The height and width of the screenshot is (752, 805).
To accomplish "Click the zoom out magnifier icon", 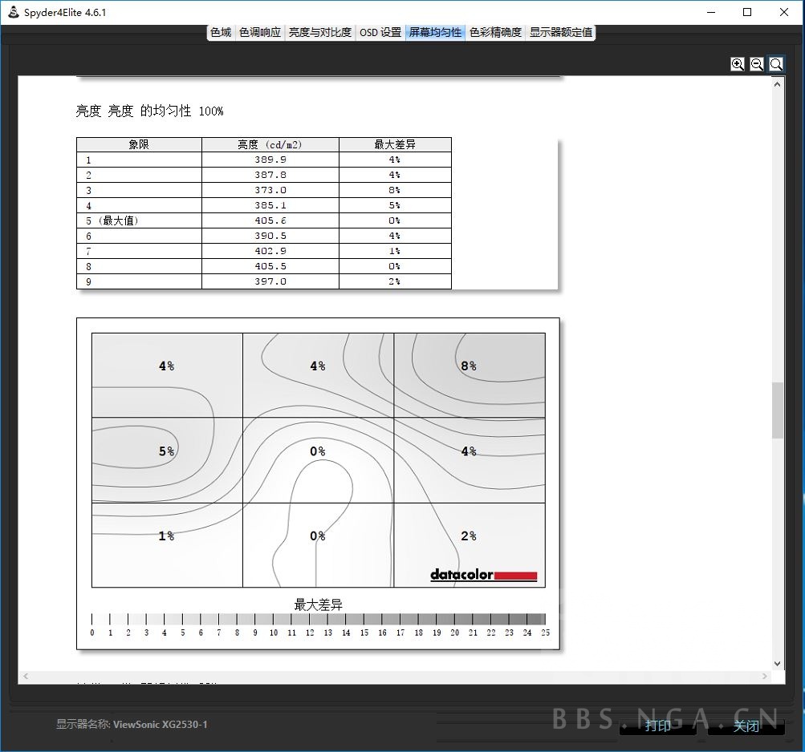I will pyautogui.click(x=757, y=64).
